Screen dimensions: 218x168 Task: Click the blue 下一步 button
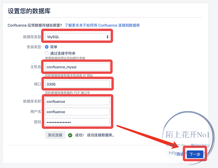[x=195, y=154]
